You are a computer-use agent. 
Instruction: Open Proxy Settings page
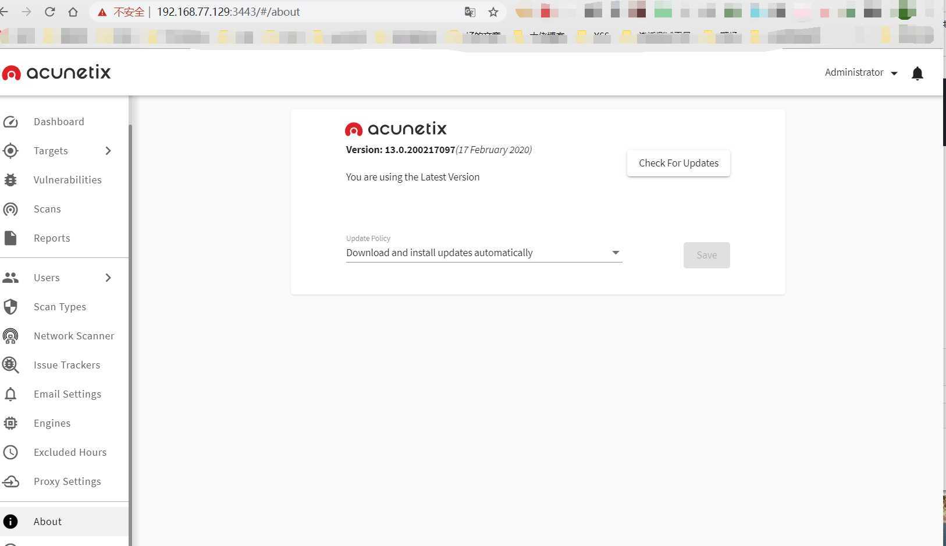point(64,481)
